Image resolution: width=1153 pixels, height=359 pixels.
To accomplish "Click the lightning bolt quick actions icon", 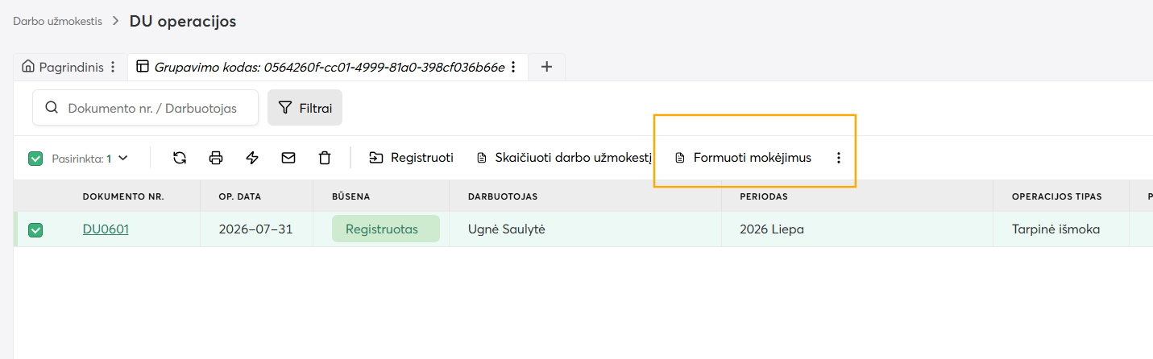I will coord(252,158).
